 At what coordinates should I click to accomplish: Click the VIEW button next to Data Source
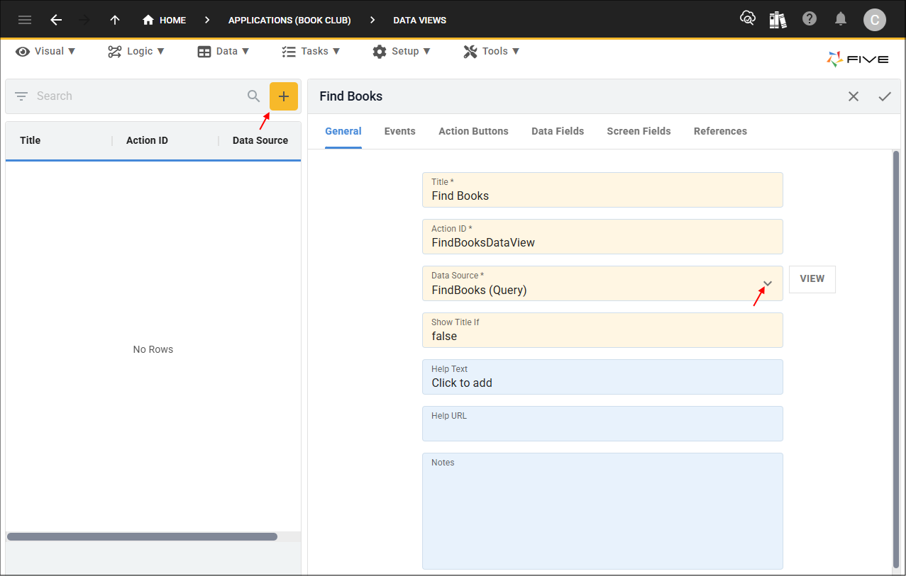[812, 279]
